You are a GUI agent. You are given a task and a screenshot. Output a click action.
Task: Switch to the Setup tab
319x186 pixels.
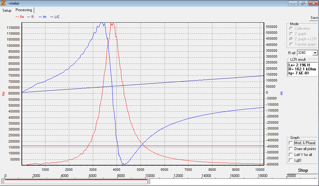click(x=7, y=11)
